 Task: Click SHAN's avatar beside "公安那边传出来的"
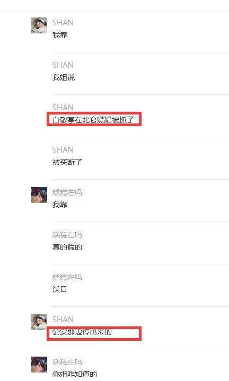pyautogui.click(x=39, y=322)
